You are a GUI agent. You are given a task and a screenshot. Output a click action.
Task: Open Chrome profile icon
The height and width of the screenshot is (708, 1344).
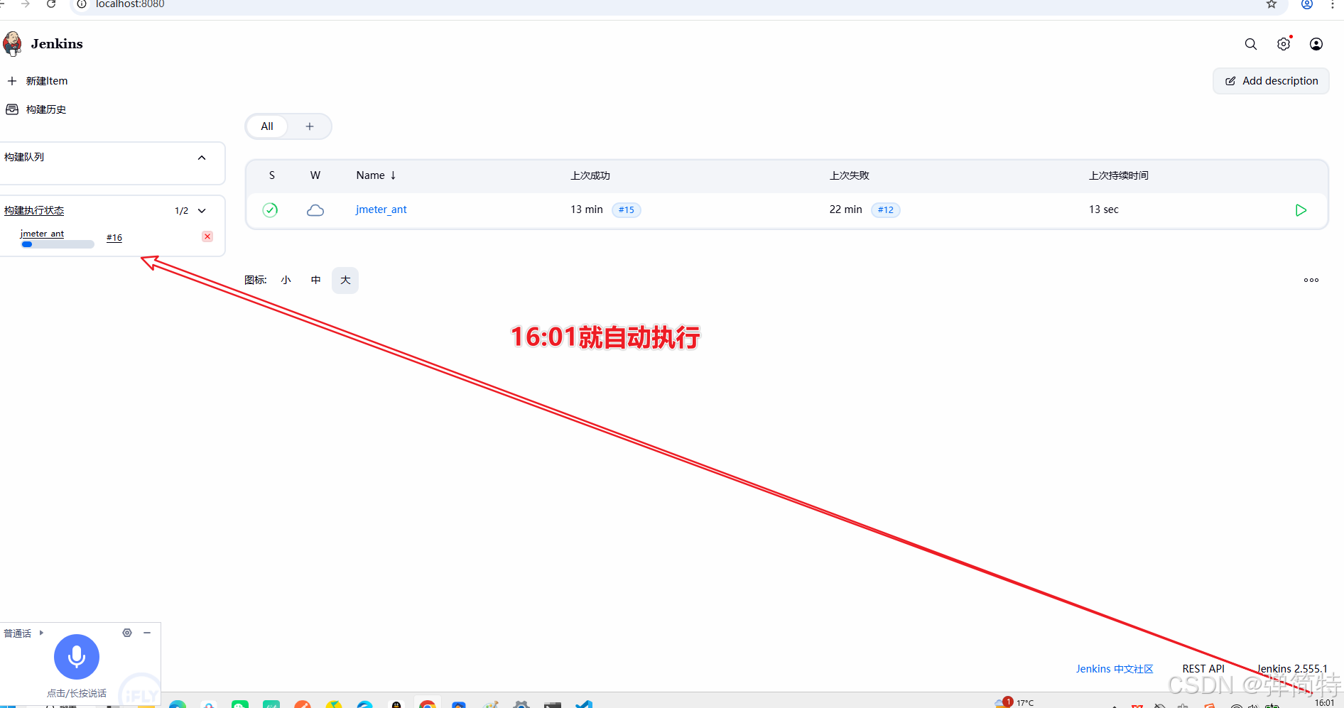(1307, 4)
